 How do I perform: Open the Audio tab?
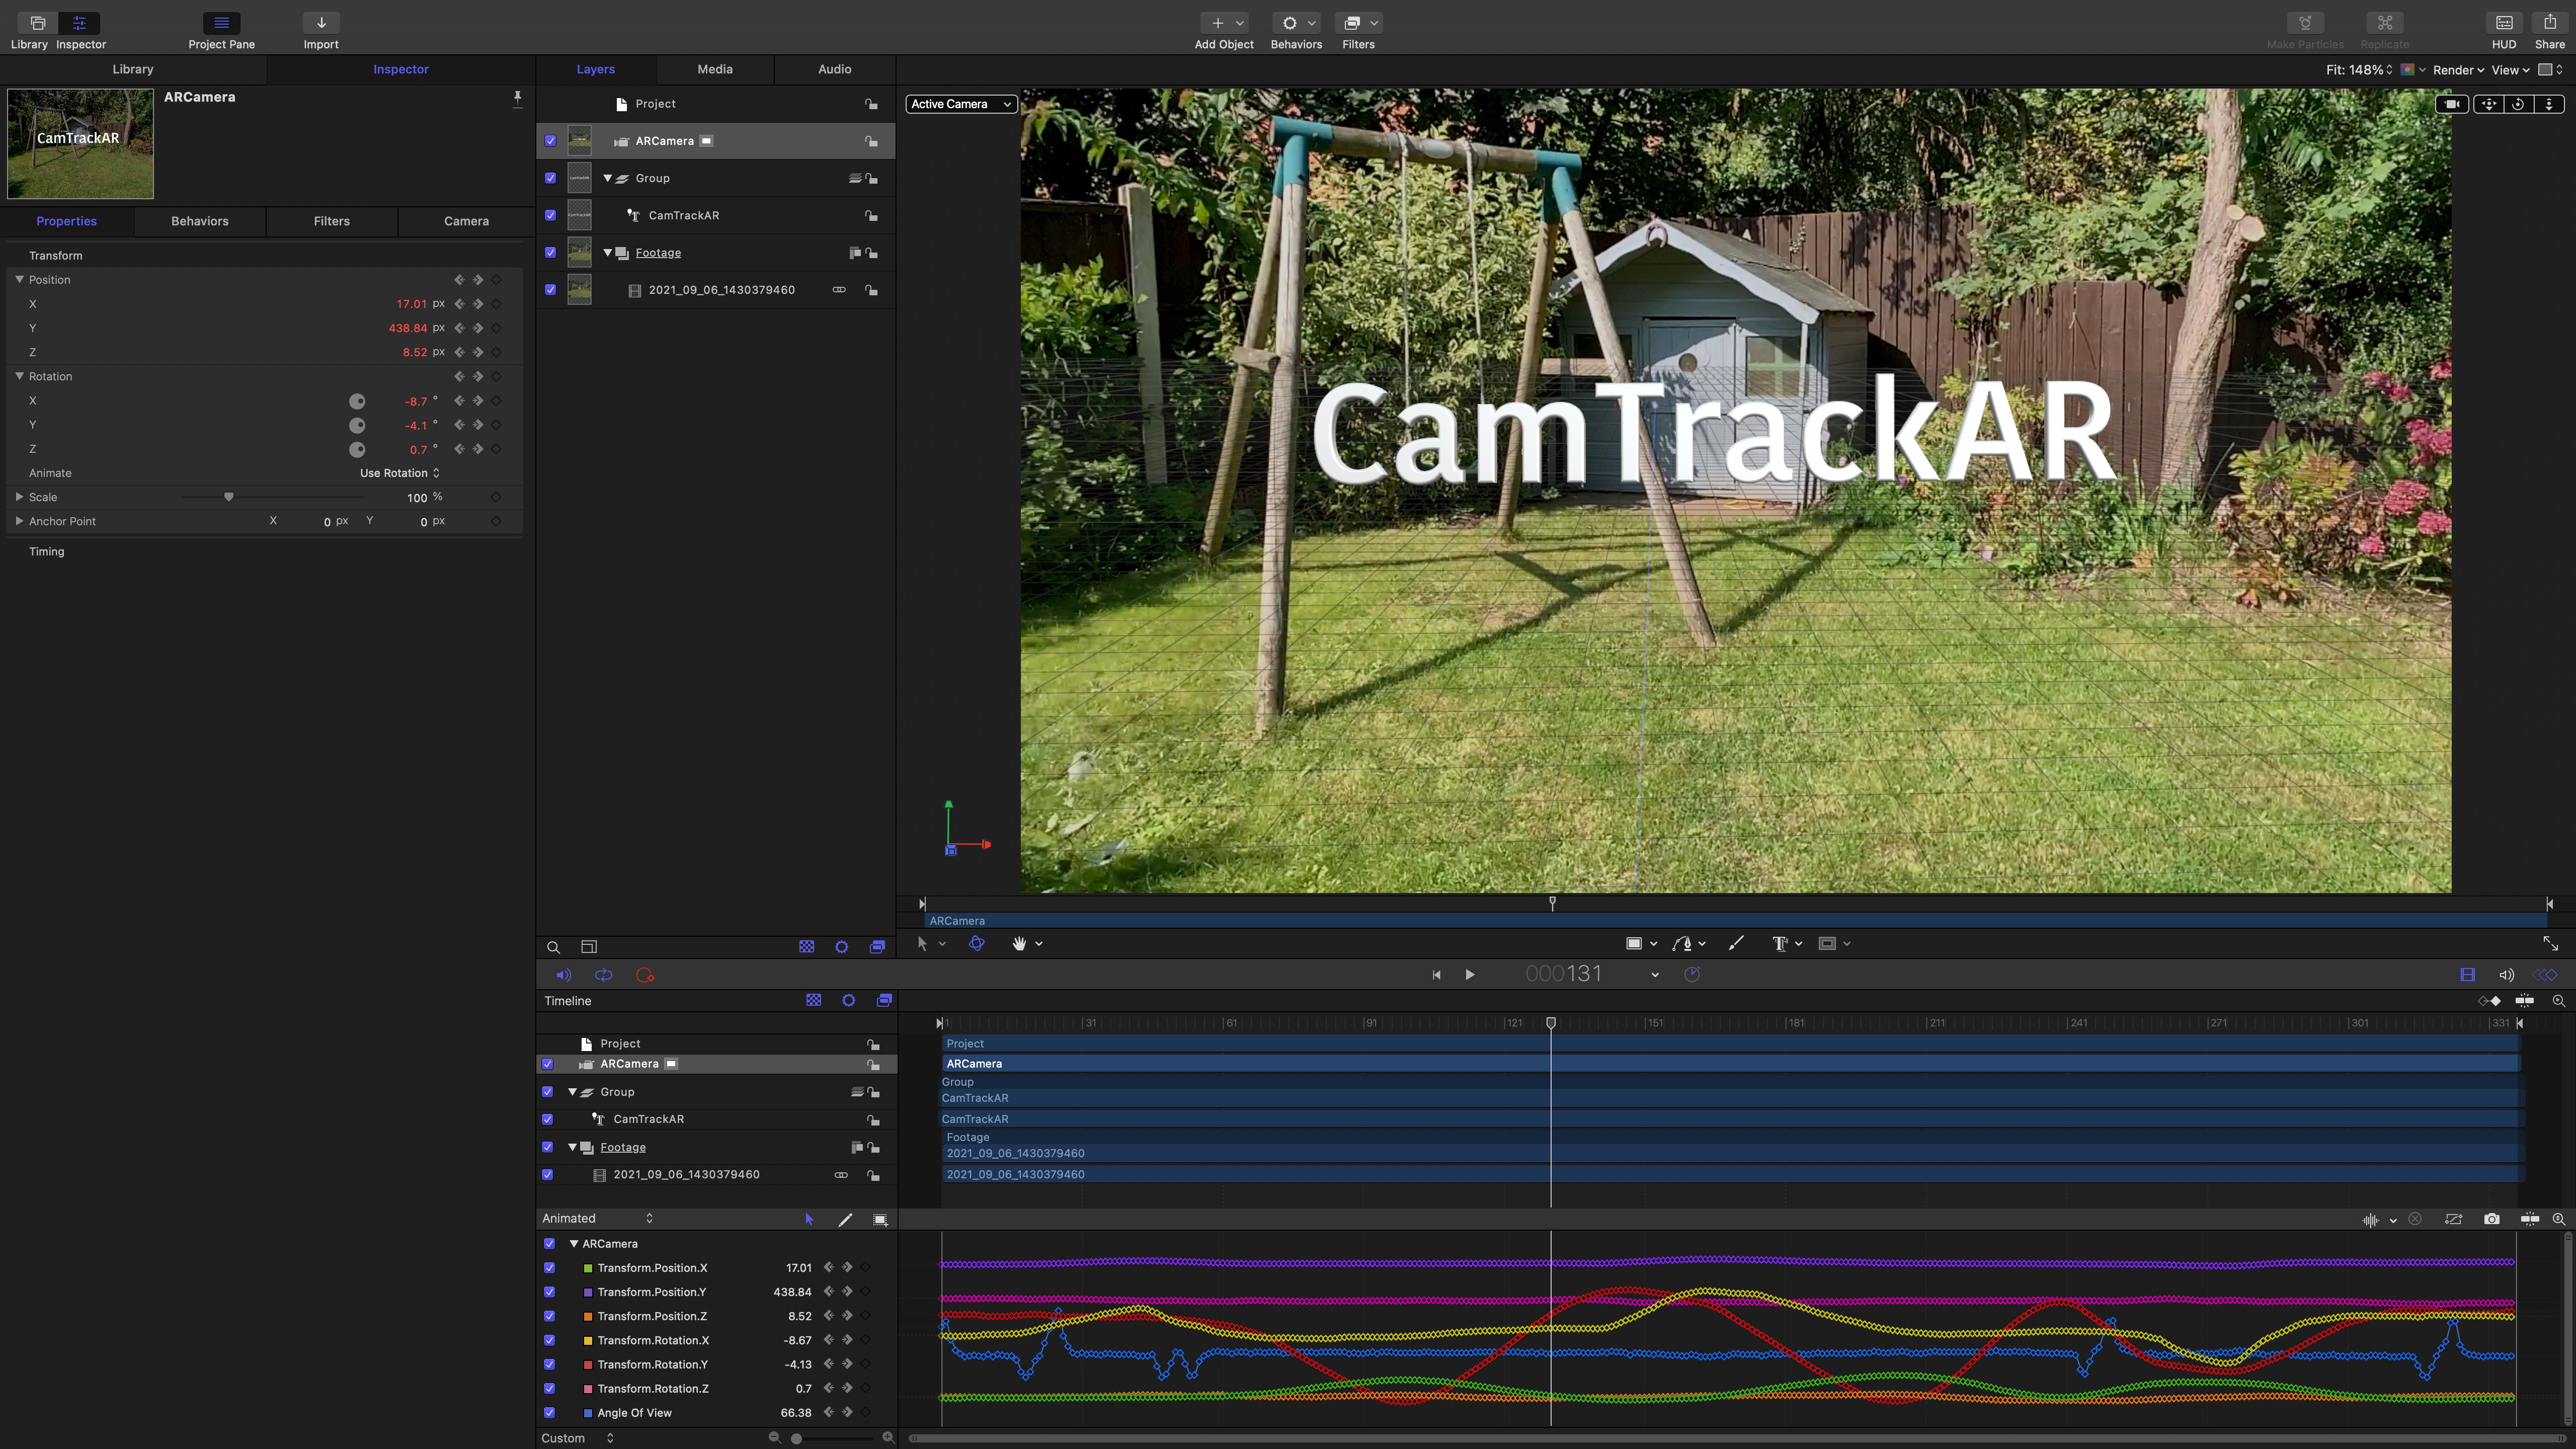click(x=834, y=69)
